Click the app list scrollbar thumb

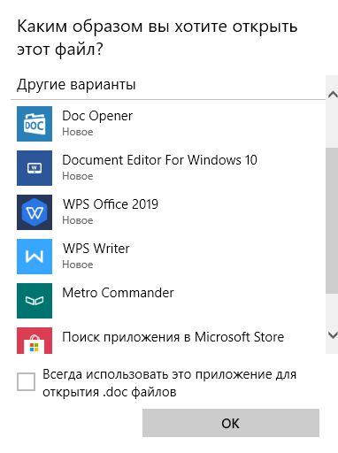tap(332, 220)
